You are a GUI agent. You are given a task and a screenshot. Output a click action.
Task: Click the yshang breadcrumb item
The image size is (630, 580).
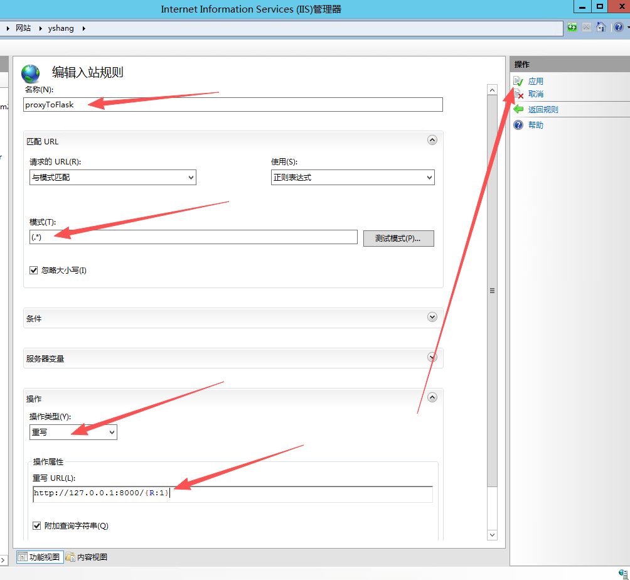[x=61, y=28]
